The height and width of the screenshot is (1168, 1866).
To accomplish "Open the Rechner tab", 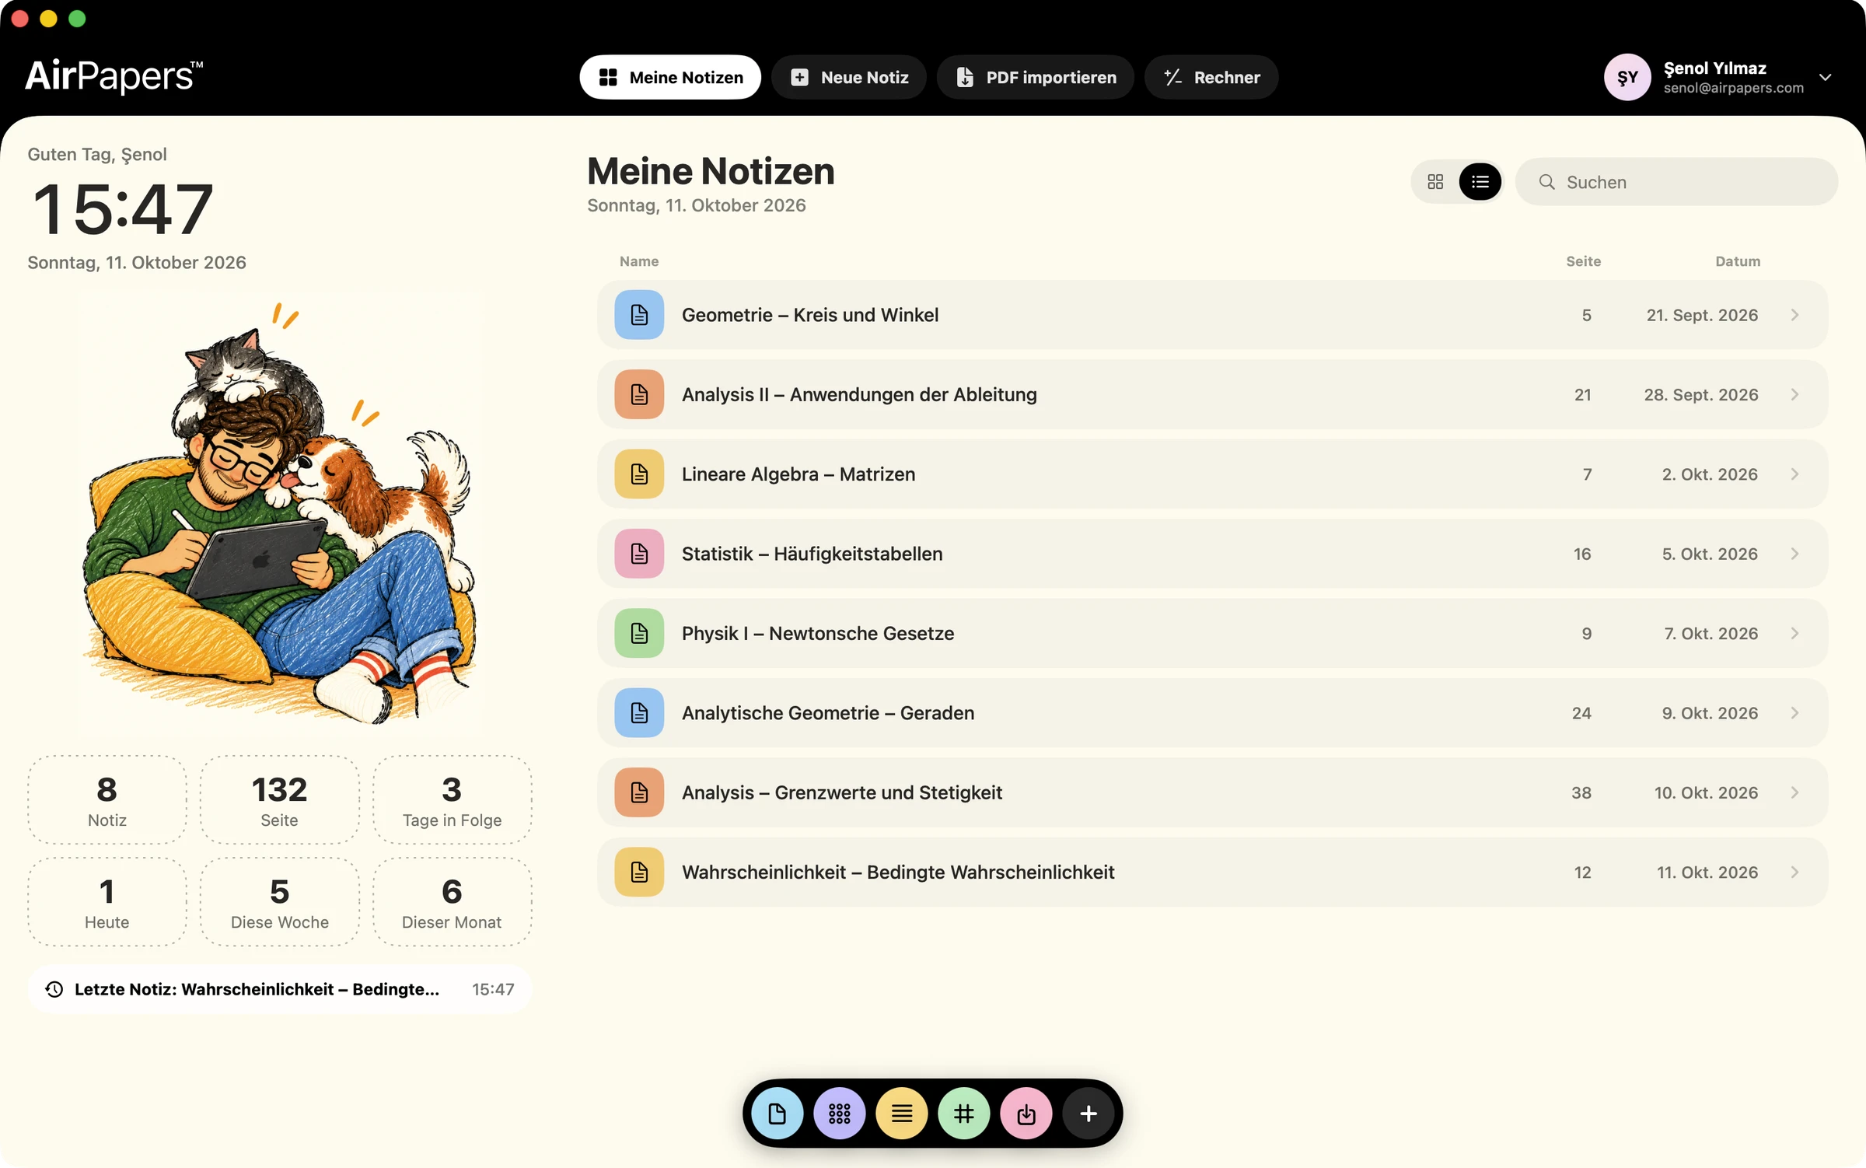I will [1211, 77].
